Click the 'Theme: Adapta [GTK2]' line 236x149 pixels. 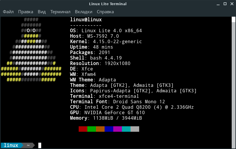click(x=122, y=85)
